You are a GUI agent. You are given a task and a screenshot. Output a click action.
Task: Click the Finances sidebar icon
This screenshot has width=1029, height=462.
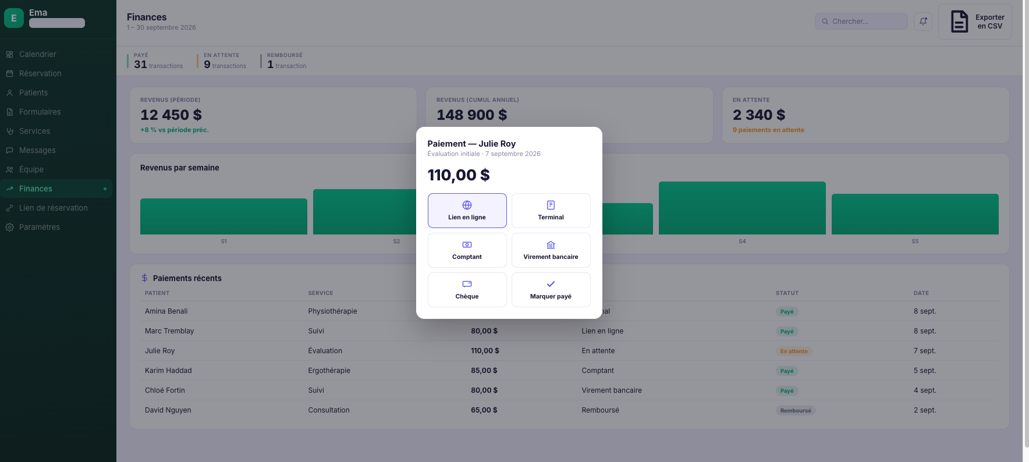click(x=9, y=189)
